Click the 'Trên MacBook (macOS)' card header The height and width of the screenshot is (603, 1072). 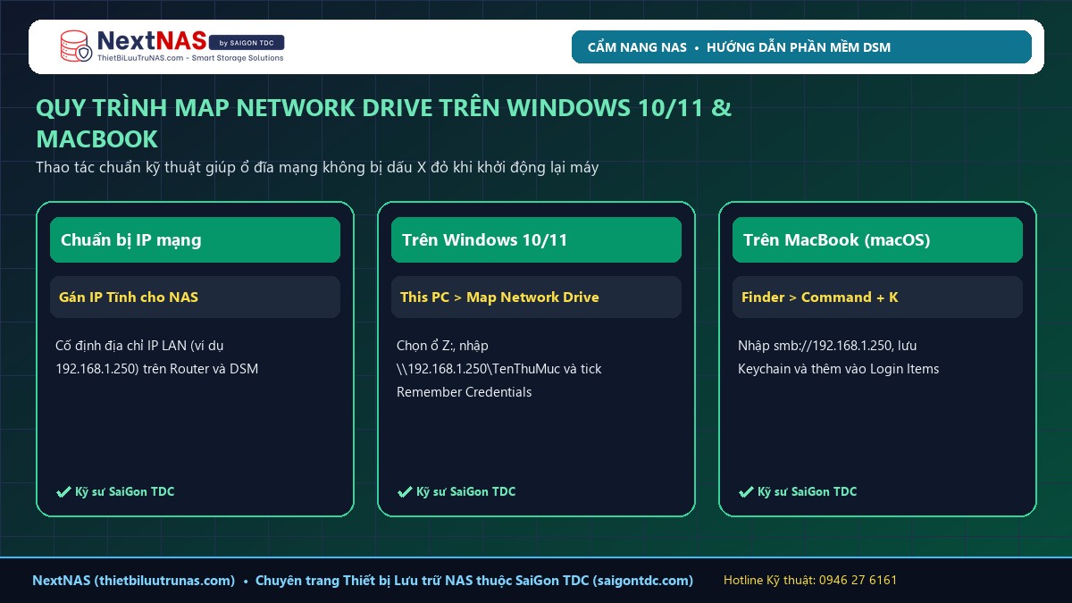(877, 239)
